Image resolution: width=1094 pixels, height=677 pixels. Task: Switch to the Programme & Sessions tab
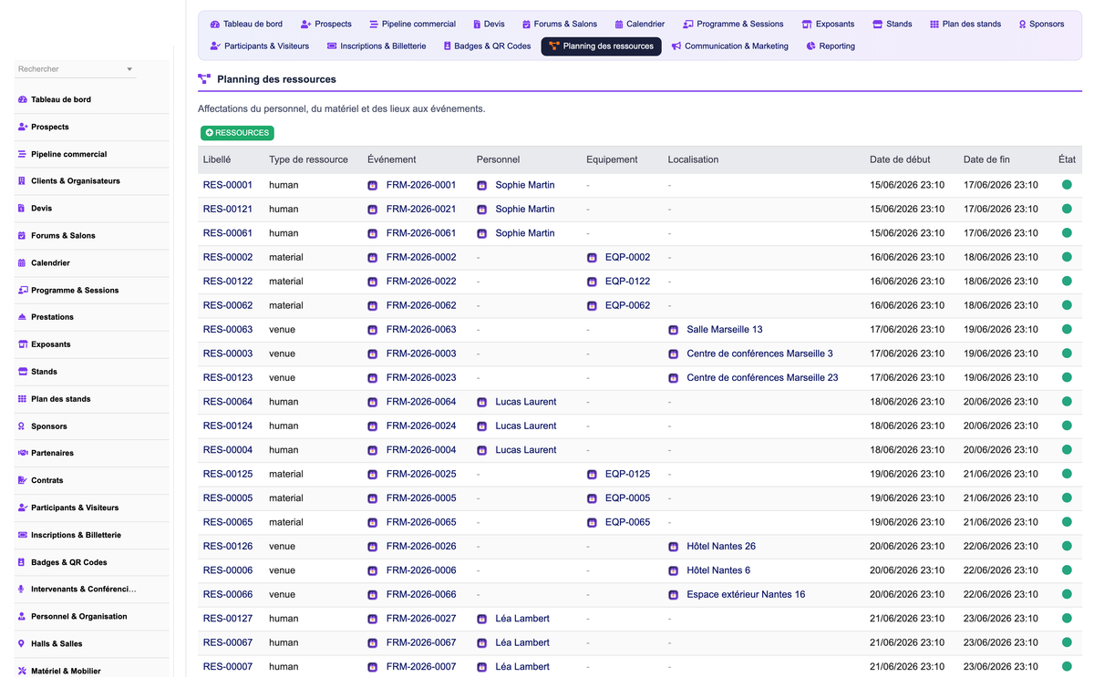[733, 24]
